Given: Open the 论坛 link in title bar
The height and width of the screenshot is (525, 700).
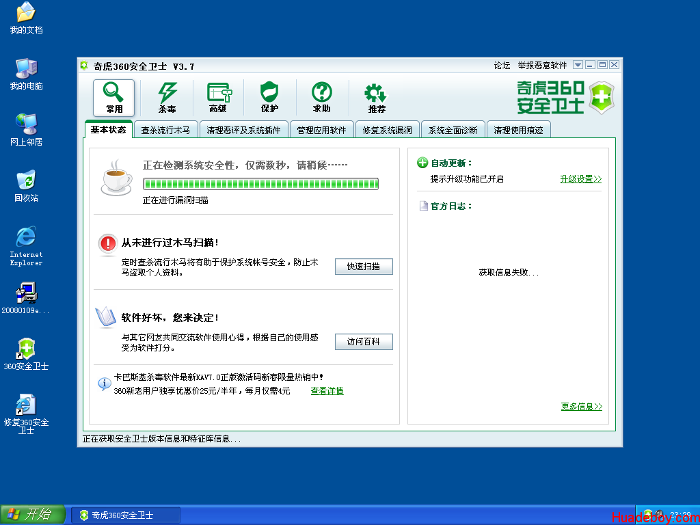Looking at the screenshot, I should click(502, 66).
